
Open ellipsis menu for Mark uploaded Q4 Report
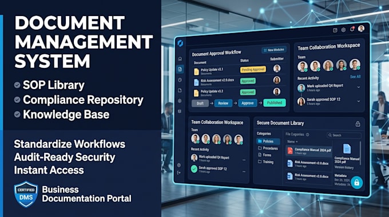tap(244, 160)
